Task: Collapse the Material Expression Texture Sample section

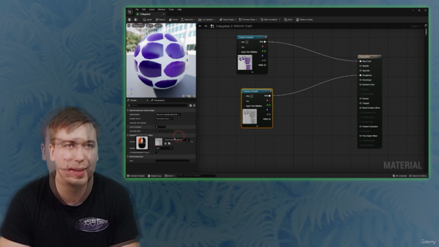Action: 128,110
